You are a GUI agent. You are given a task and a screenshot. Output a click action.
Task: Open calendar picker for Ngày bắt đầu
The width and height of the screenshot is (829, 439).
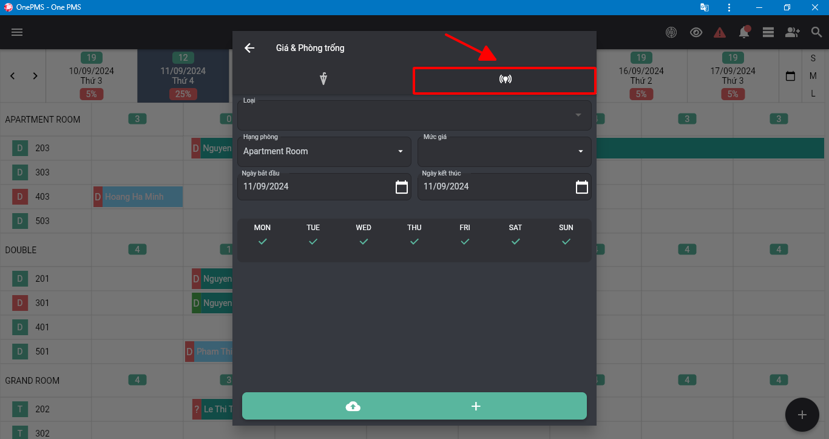(x=402, y=187)
